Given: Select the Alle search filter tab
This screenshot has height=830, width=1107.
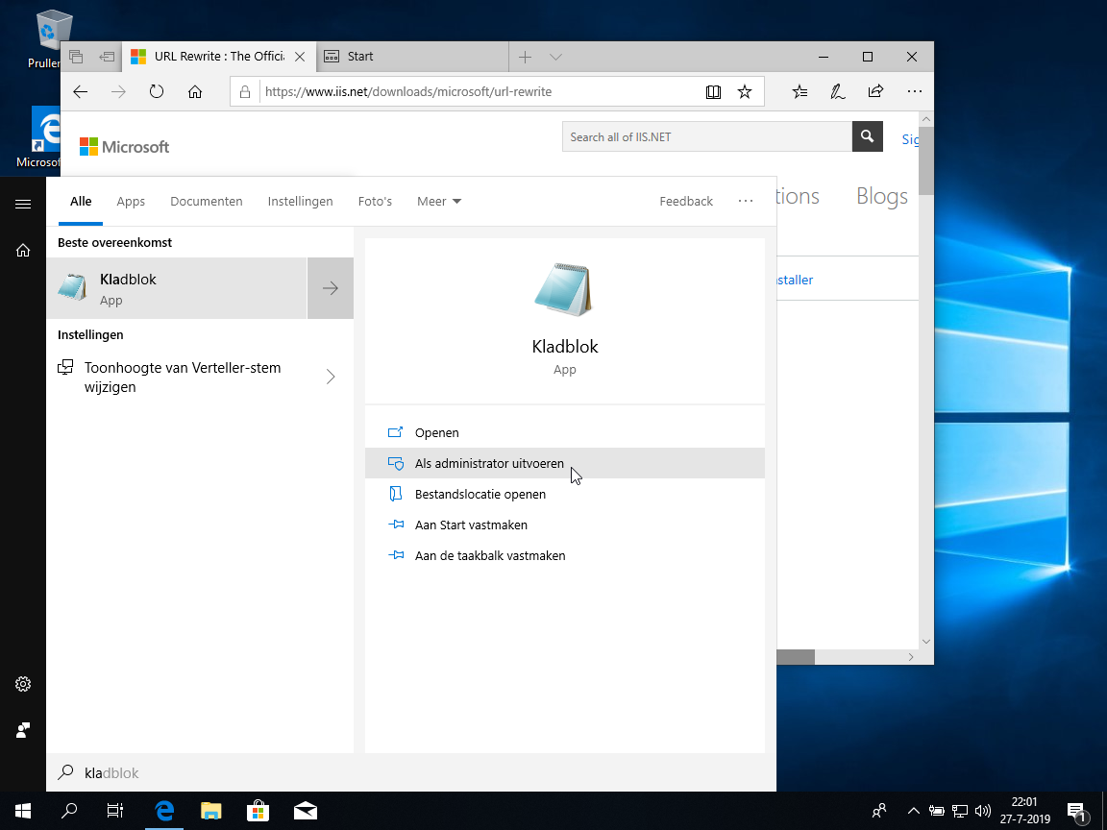Looking at the screenshot, I should click(81, 201).
